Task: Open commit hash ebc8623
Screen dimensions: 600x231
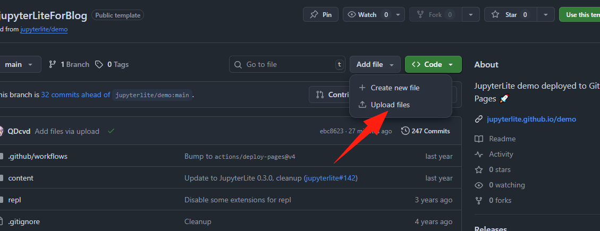Action: [x=332, y=131]
